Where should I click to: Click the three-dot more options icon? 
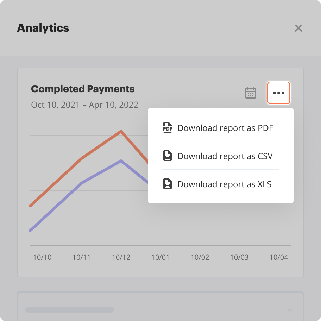pyautogui.click(x=278, y=93)
